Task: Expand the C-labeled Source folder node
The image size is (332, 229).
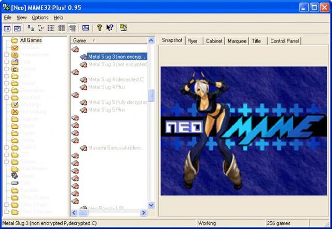Action: click(x=7, y=69)
